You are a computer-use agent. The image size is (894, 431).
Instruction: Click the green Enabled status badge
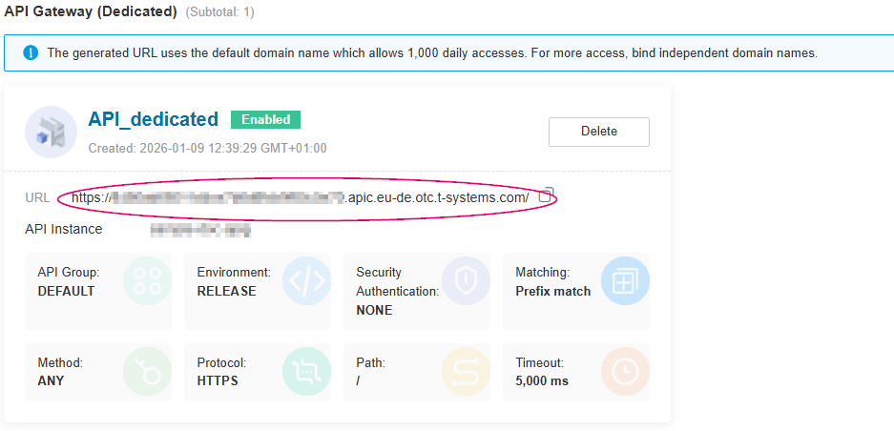(265, 119)
